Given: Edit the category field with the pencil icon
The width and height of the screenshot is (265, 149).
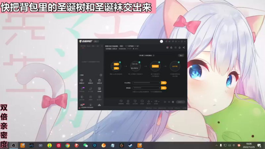Looking at the screenshot, I should point(137,46).
